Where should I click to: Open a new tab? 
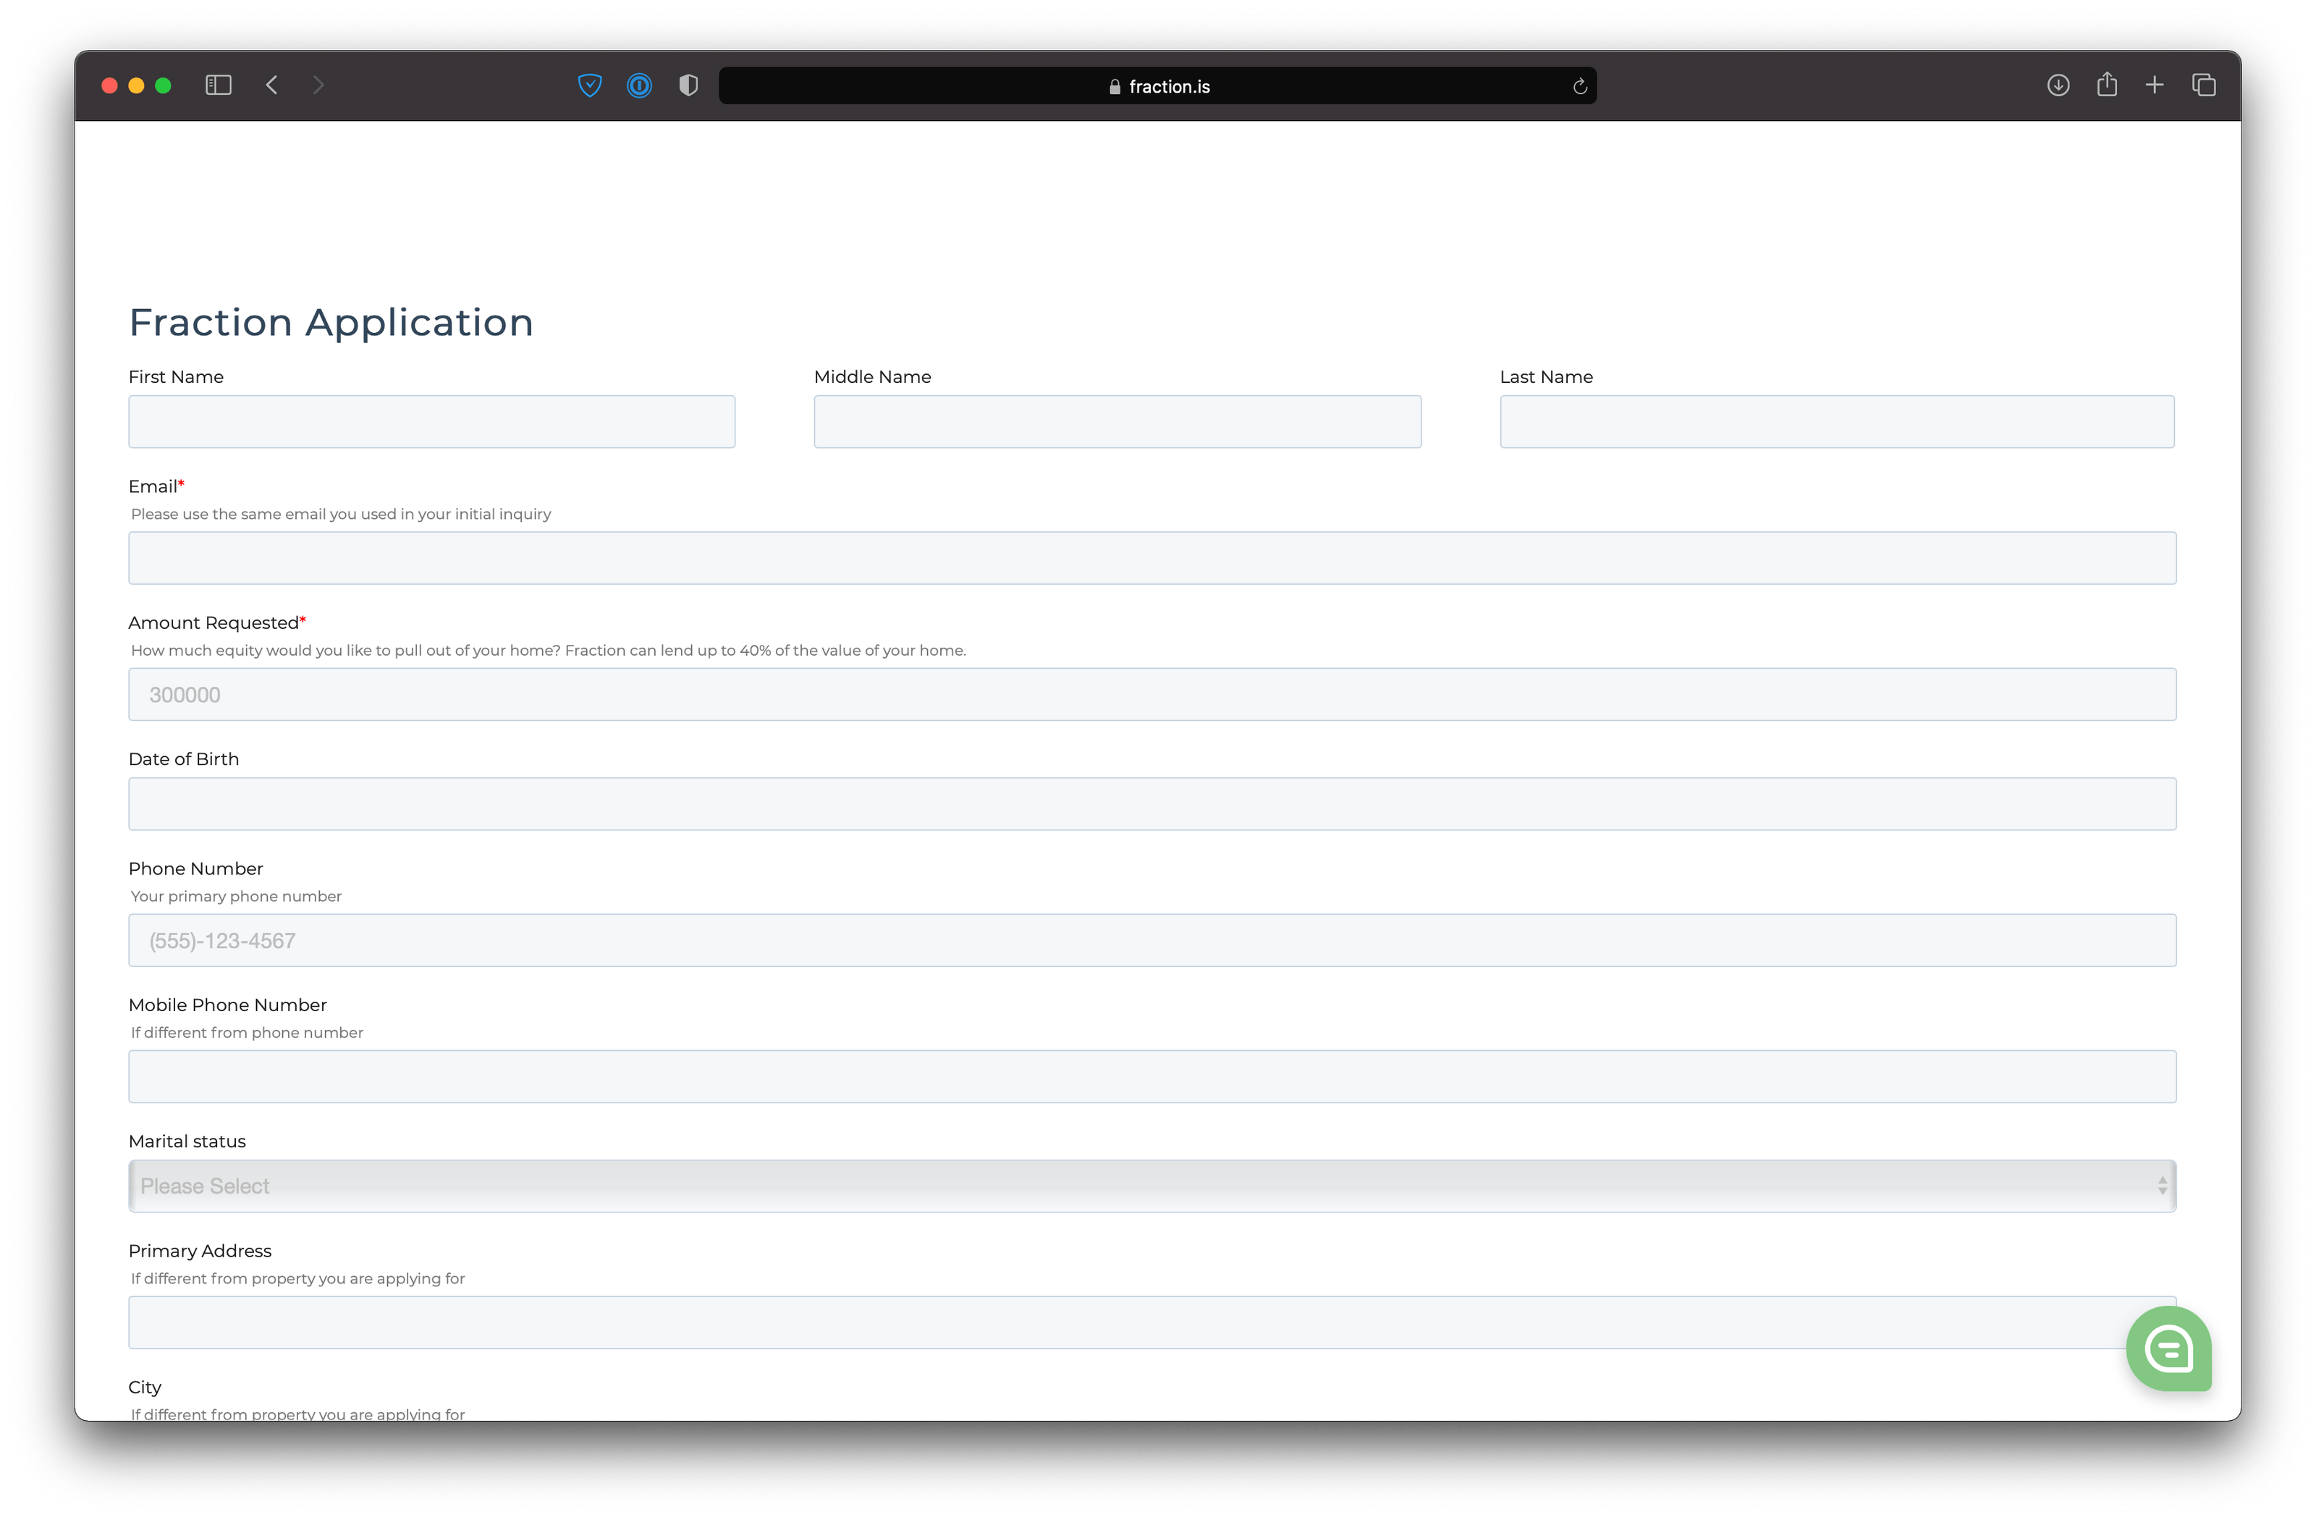coord(2155,85)
